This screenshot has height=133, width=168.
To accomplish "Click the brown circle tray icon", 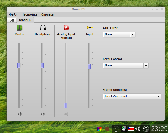I will tap(107, 129).
